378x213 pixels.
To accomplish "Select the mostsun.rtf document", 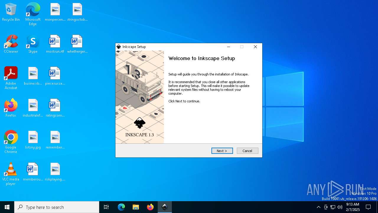I will tap(55, 44).
